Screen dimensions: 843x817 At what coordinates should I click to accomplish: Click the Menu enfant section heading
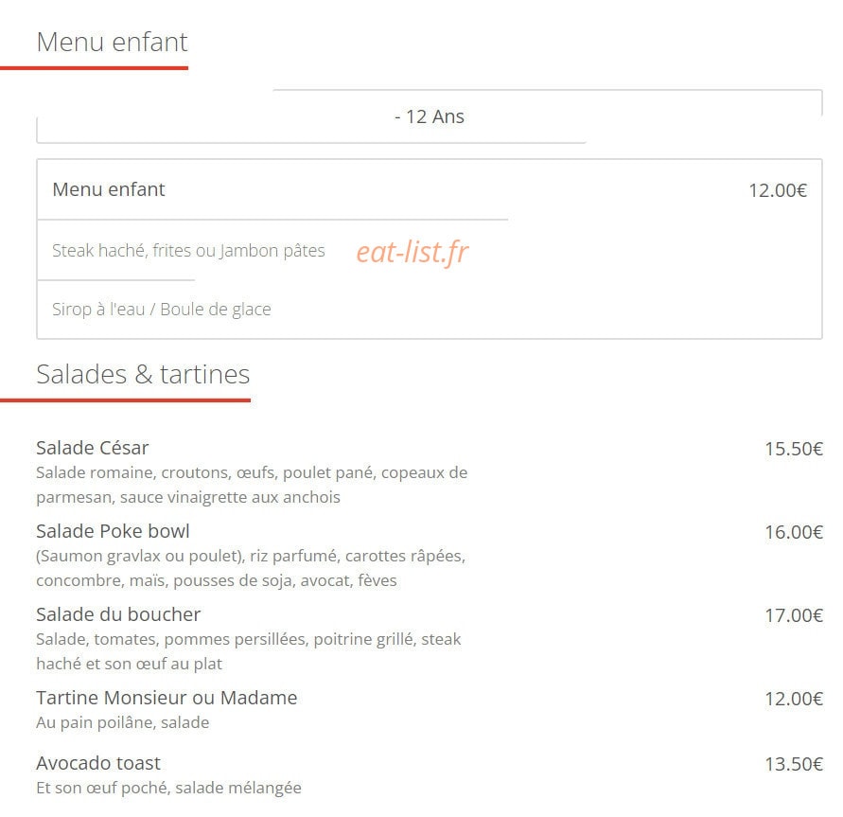pyautogui.click(x=112, y=42)
